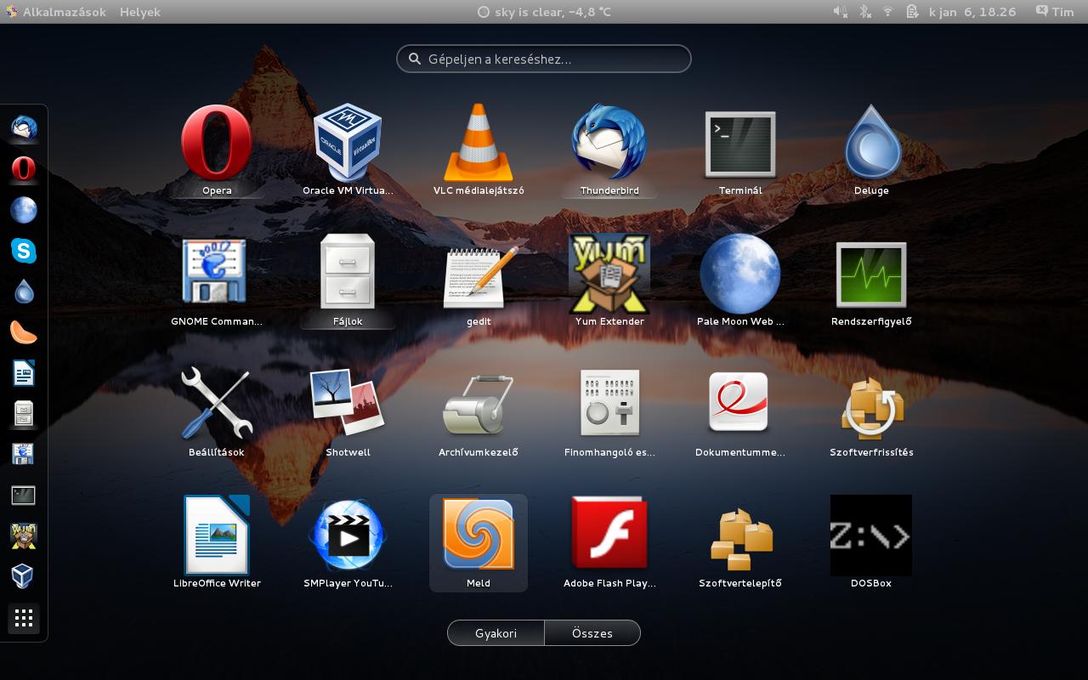Launch Opera from the app grid
The height and width of the screenshot is (680, 1088).
[x=217, y=151]
